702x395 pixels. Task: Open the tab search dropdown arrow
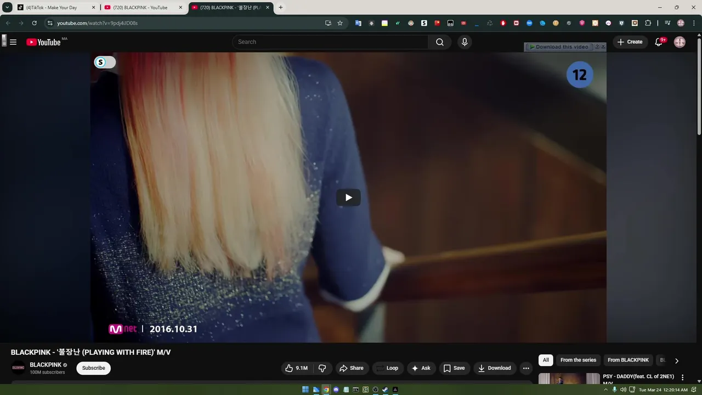coord(8,8)
